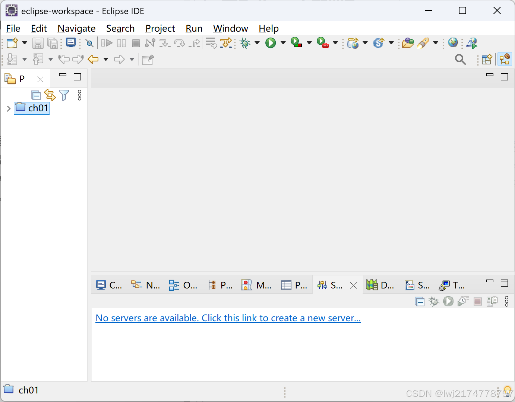This screenshot has height=402, width=515.
Task: Open the Run dropdown arrow
Action: click(x=283, y=43)
